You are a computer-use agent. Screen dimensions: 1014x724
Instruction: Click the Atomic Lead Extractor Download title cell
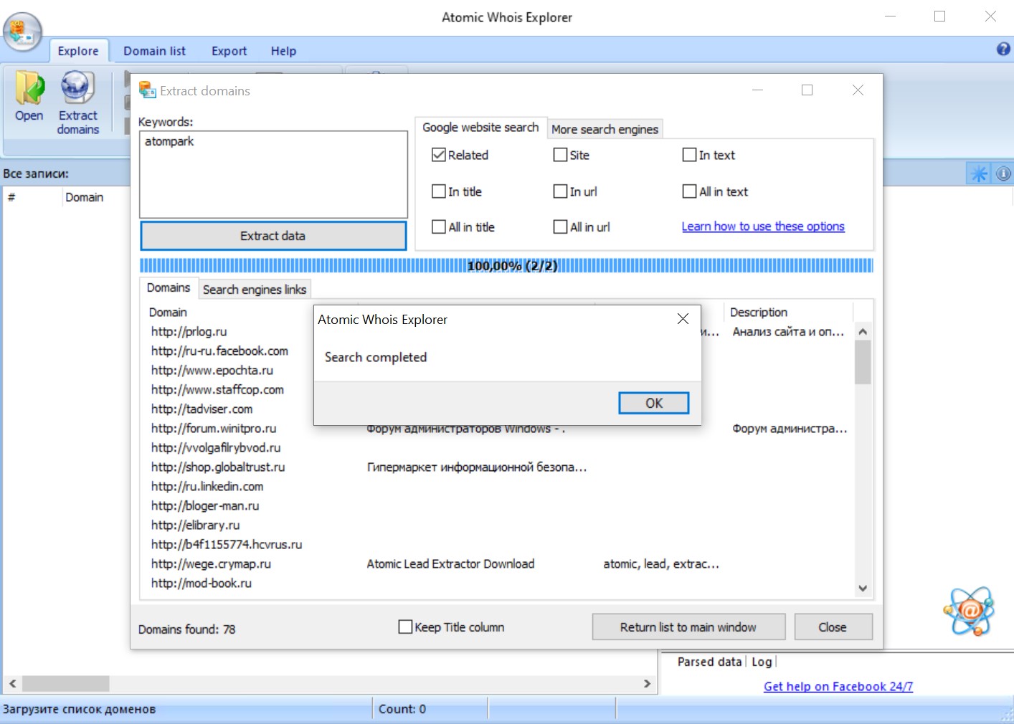(x=451, y=563)
